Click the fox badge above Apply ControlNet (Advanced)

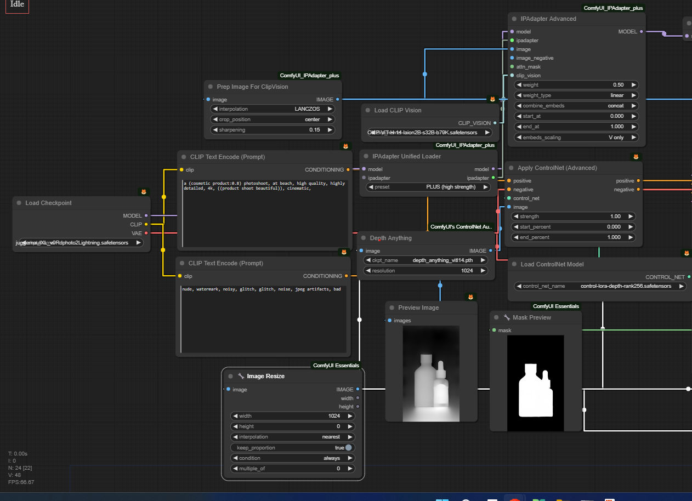[x=636, y=157]
